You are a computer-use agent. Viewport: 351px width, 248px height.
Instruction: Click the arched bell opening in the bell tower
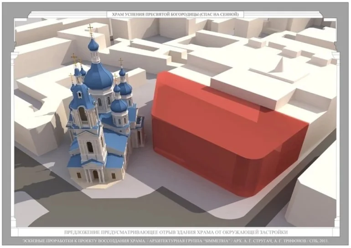click(83, 114)
